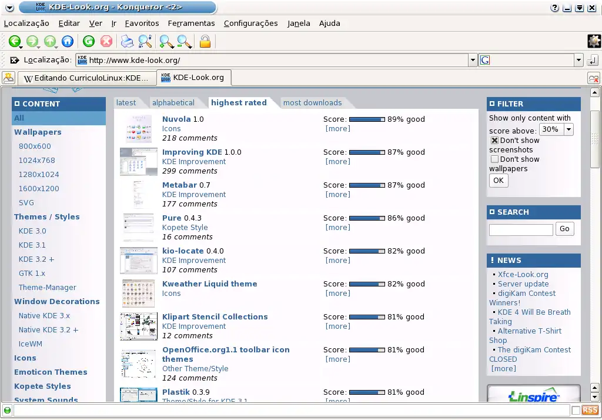The image size is (602, 420).
Task: Click the Go button in Search panel
Action: point(564,229)
